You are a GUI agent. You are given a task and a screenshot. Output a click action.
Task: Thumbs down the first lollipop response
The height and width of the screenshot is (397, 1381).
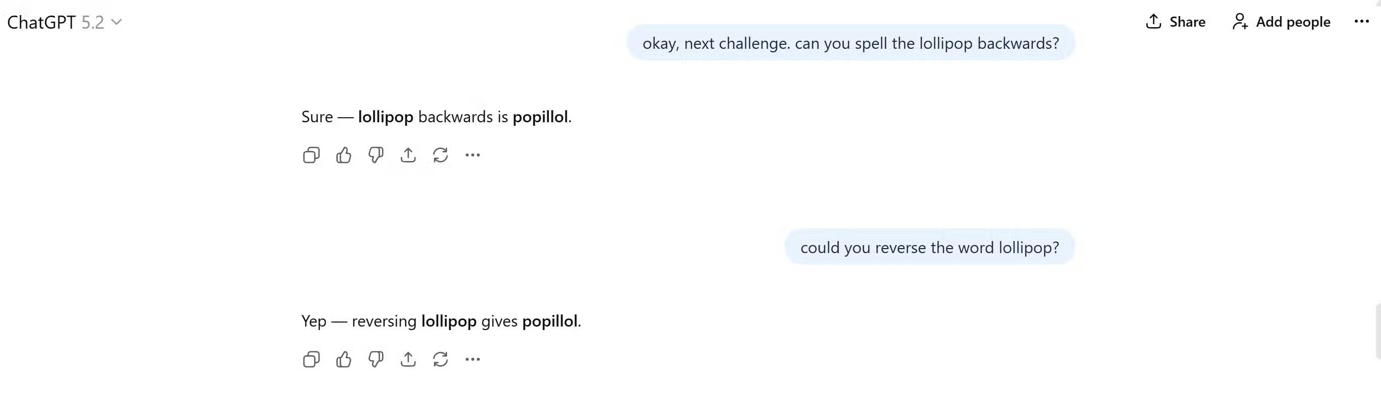376,155
